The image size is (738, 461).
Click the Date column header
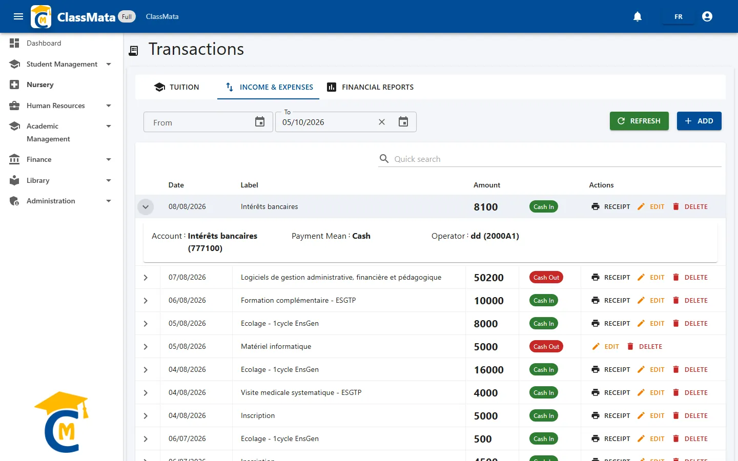coord(176,185)
